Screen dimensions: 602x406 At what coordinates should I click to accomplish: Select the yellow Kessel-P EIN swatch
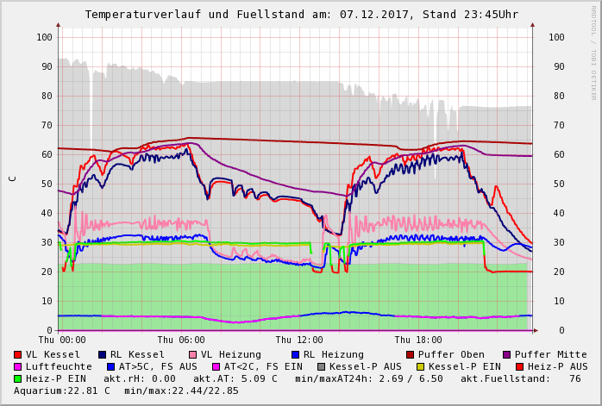pyautogui.click(x=423, y=366)
